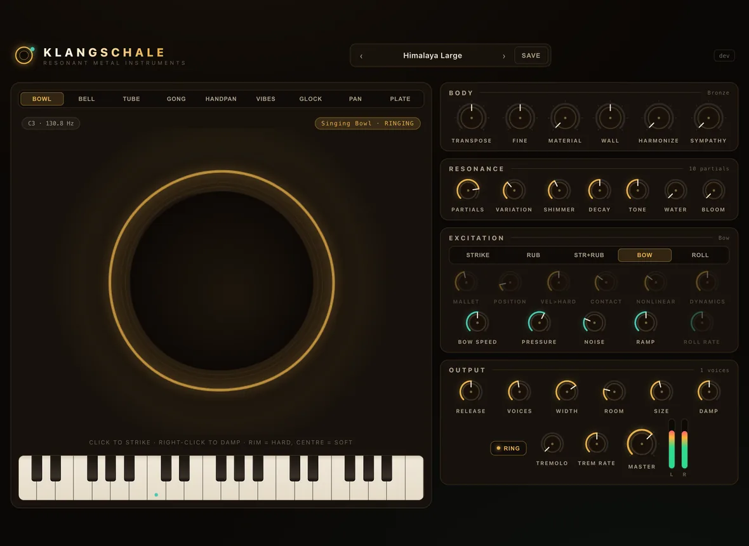Open the Himalaya Large preset name
This screenshot has height=546, width=749.
[x=432, y=55]
